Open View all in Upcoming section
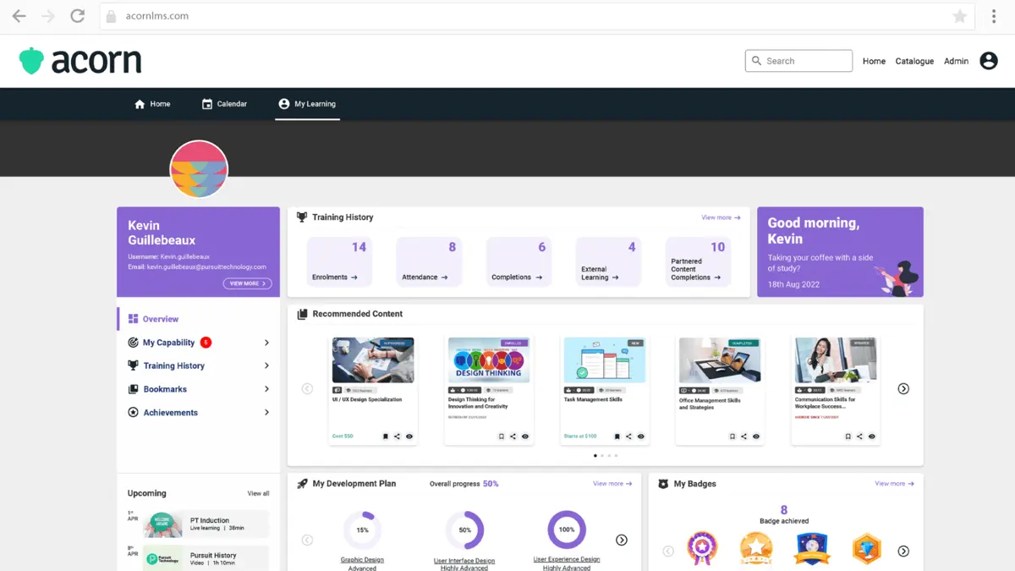This screenshot has height=571, width=1015. [x=258, y=493]
